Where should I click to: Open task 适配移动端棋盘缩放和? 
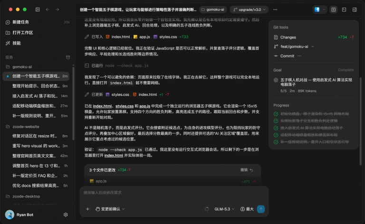(x=36, y=106)
